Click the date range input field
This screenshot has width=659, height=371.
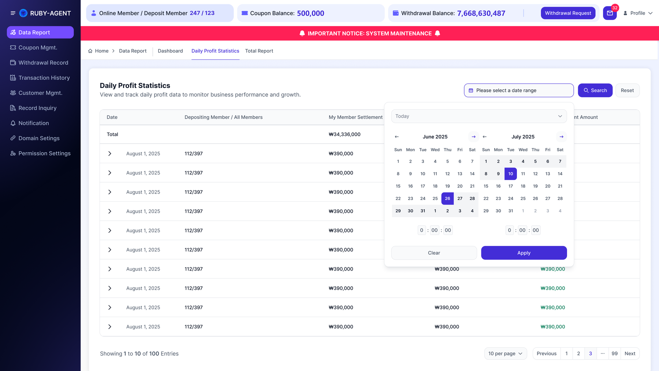pos(519,91)
